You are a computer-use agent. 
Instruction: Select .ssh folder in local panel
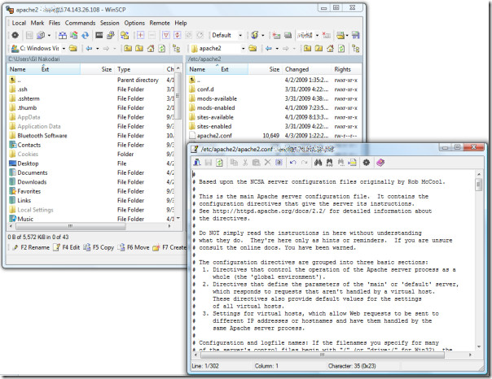(22, 89)
